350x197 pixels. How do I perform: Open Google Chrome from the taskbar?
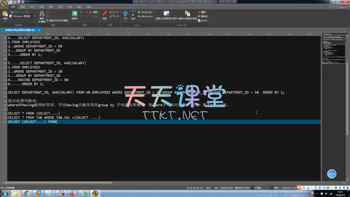(27, 193)
